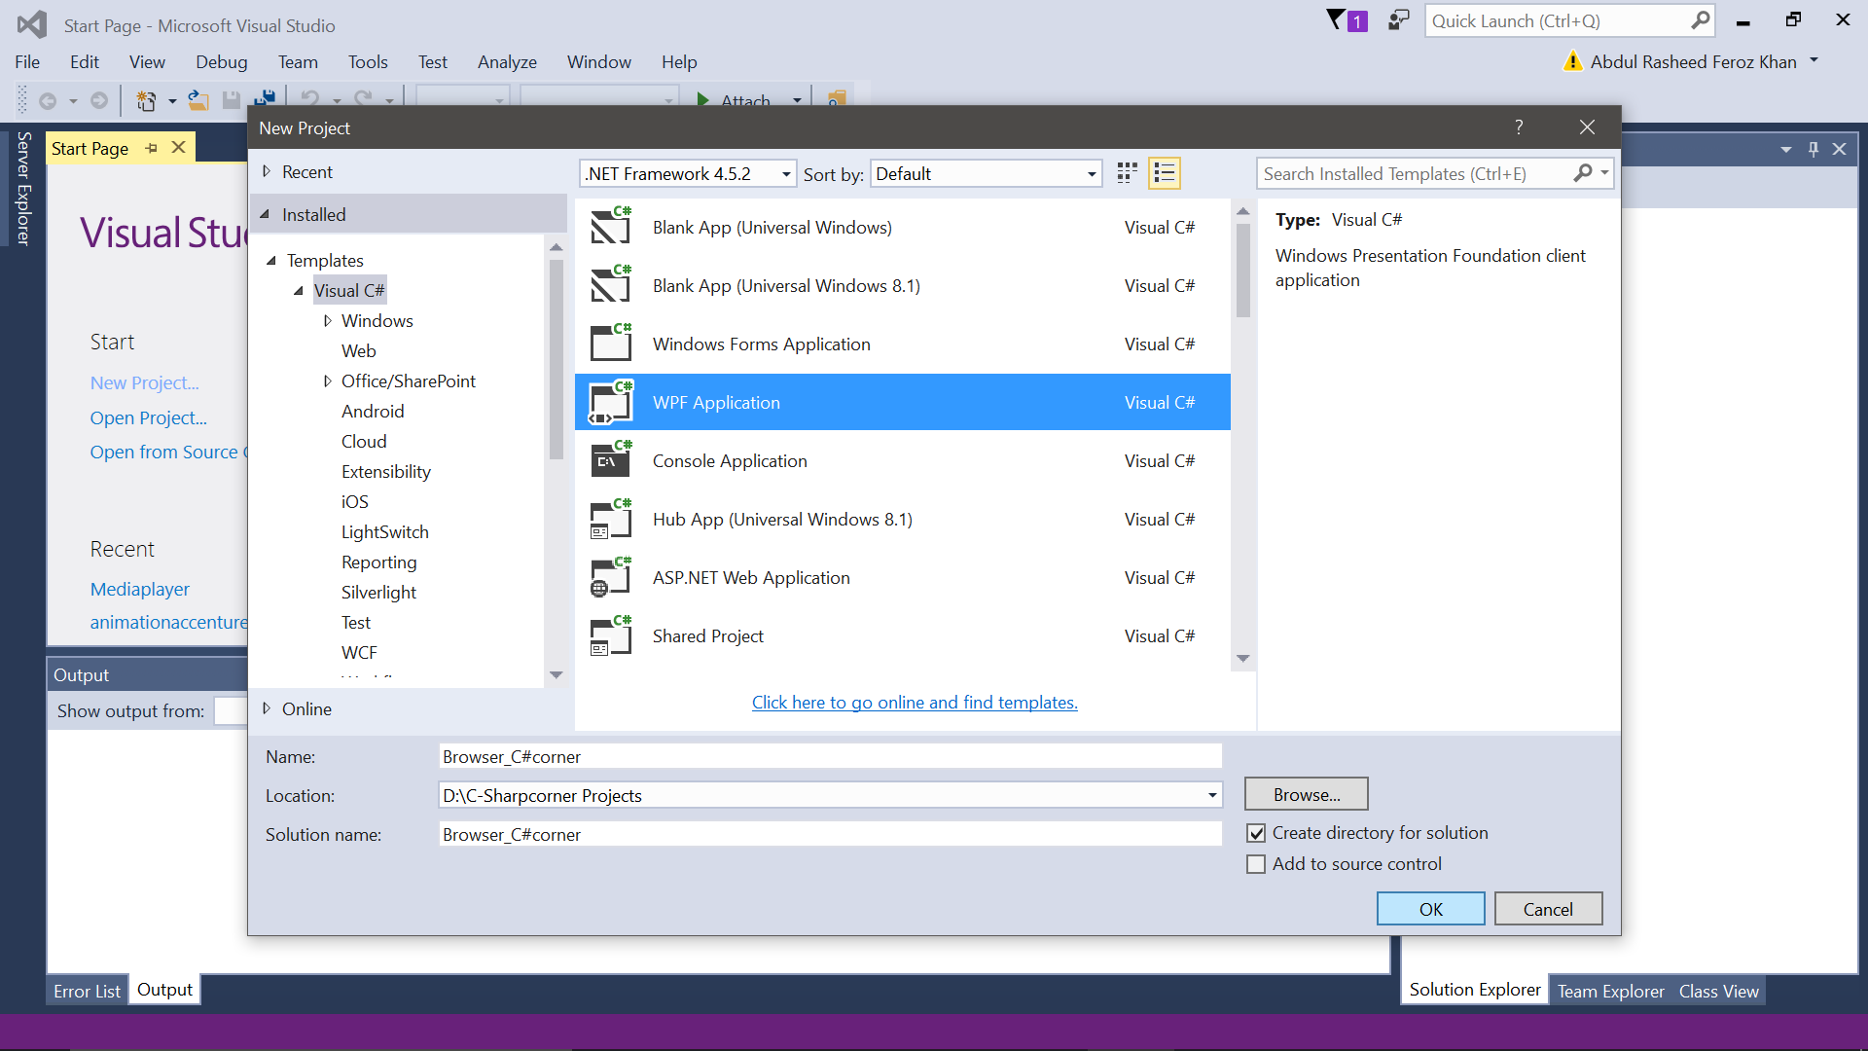Collapse the Installed section
This screenshot has width=1868, height=1051.
pos(265,214)
